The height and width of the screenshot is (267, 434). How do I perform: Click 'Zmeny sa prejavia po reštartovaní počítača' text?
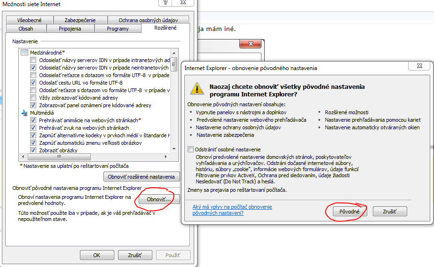[237, 190]
